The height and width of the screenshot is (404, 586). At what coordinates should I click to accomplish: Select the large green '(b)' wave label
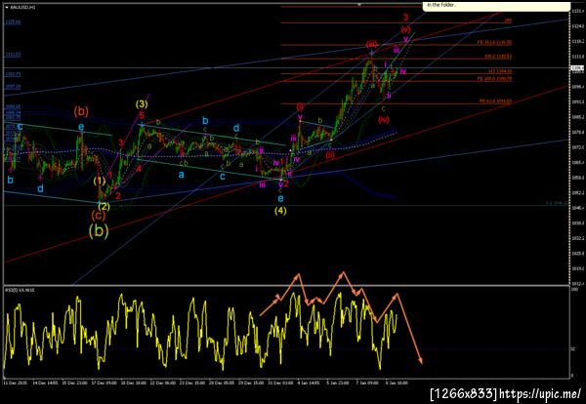coord(99,231)
